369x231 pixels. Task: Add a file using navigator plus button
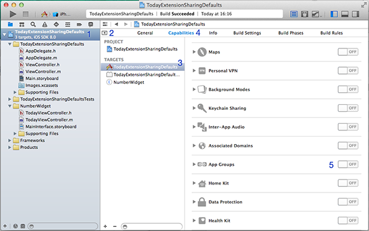tap(5, 226)
